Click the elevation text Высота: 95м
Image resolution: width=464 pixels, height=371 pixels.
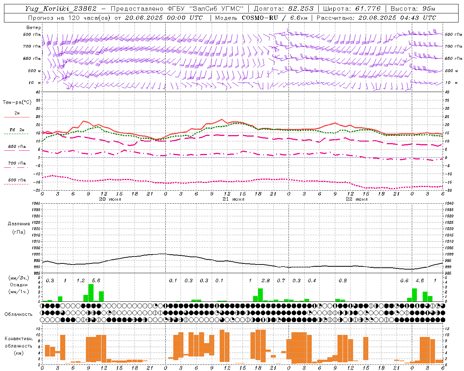click(x=413, y=9)
